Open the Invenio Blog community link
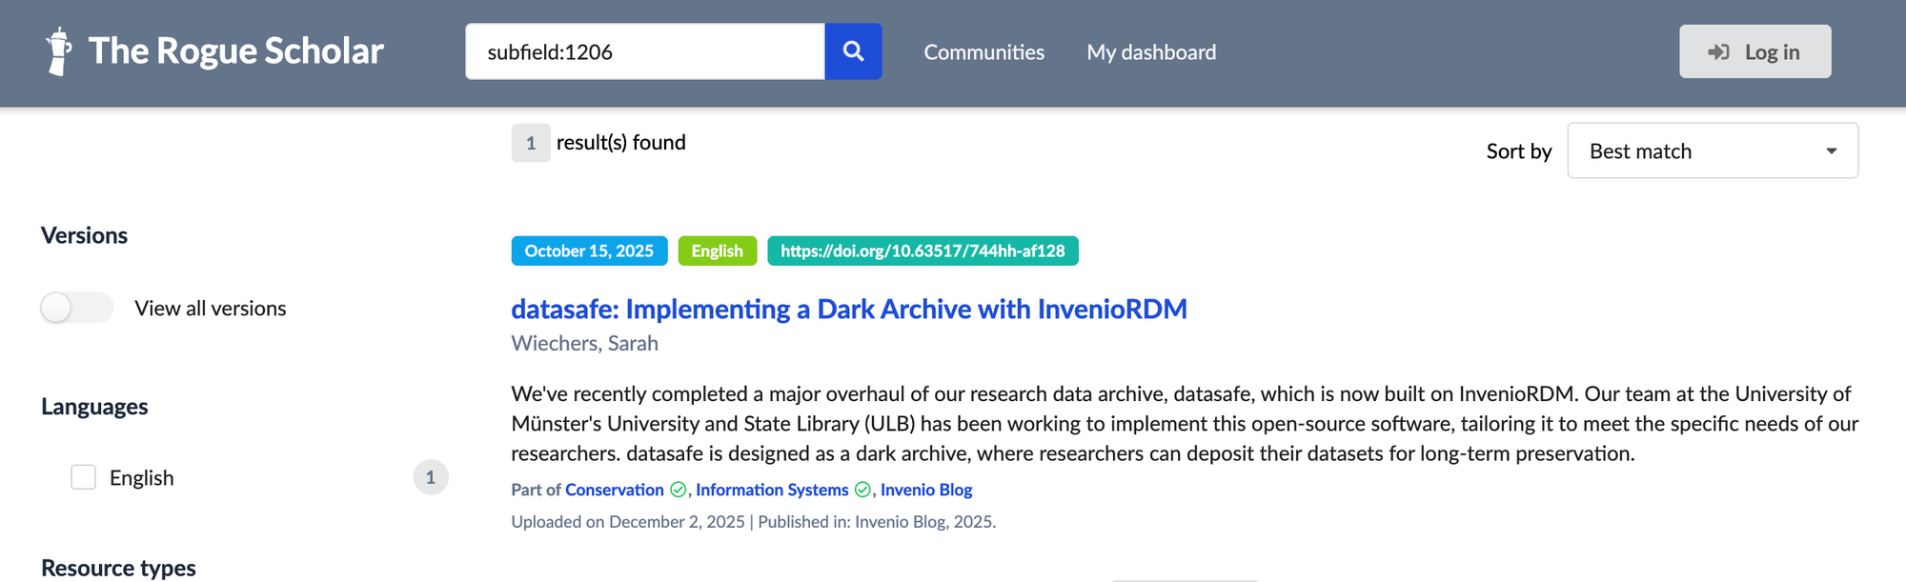 pyautogui.click(x=926, y=490)
